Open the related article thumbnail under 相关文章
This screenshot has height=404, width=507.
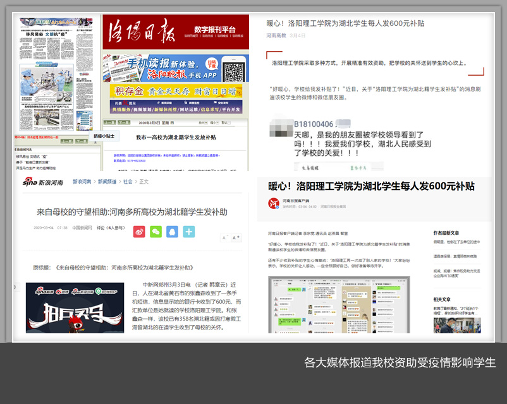click(457, 324)
